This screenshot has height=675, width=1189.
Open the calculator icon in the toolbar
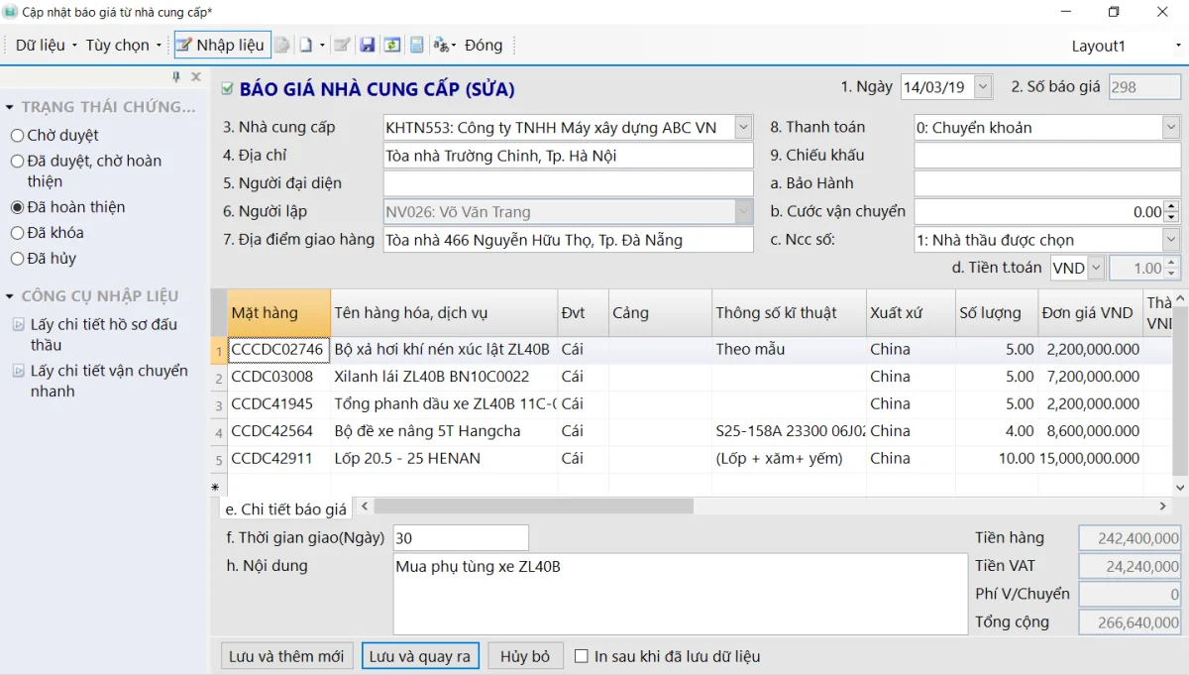click(417, 46)
